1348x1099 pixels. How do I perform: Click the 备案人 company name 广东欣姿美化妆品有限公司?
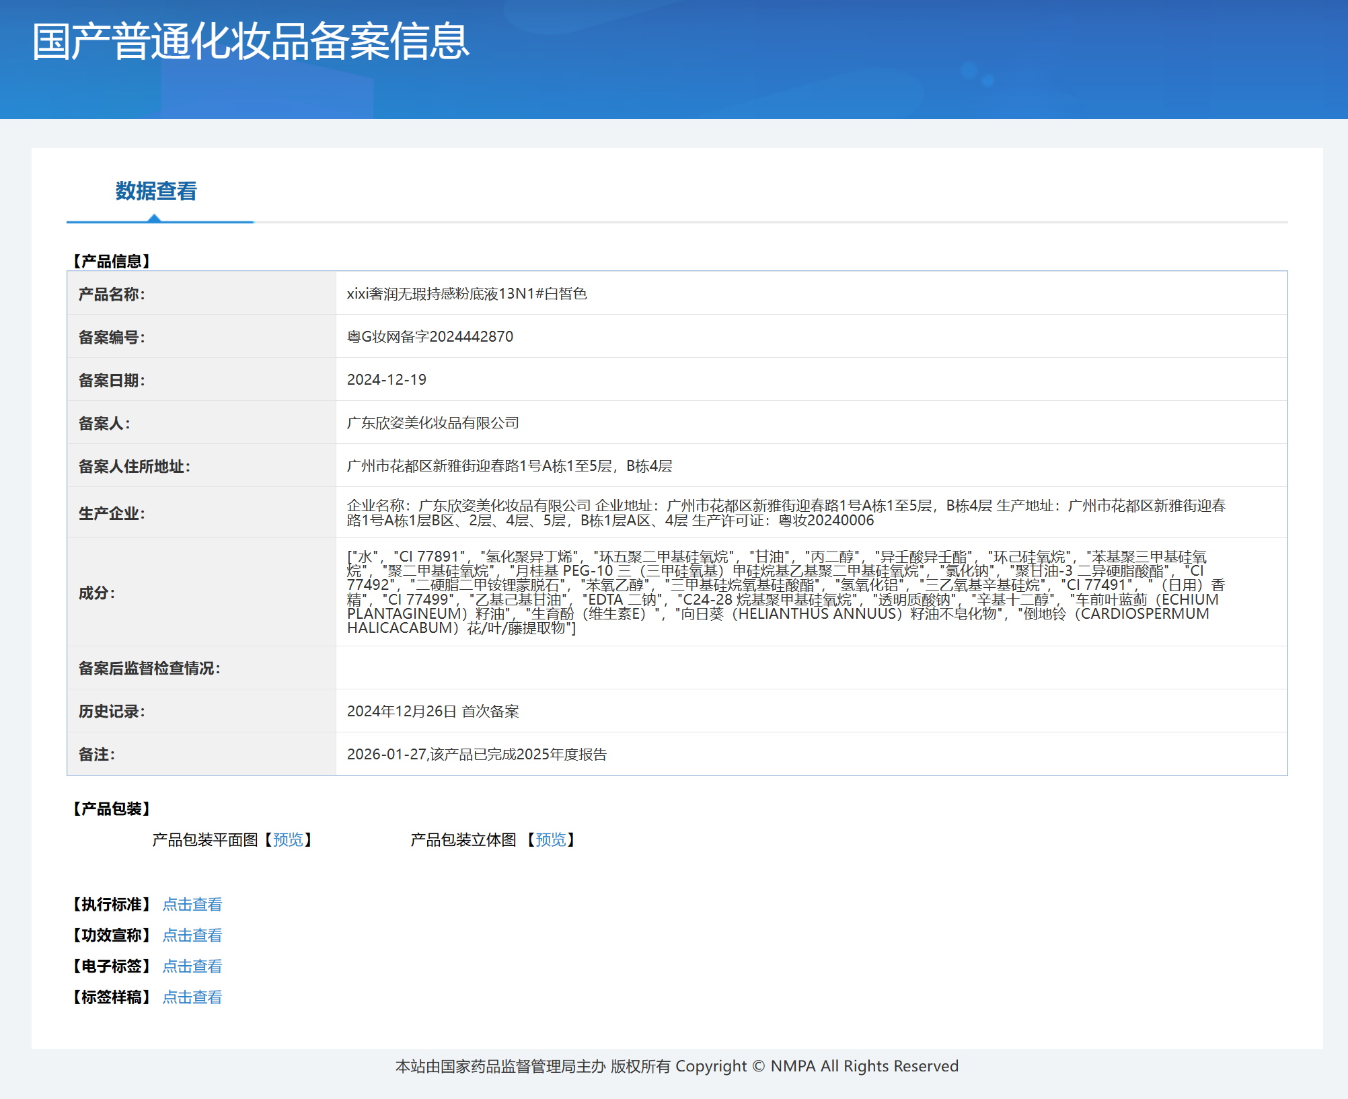(433, 422)
